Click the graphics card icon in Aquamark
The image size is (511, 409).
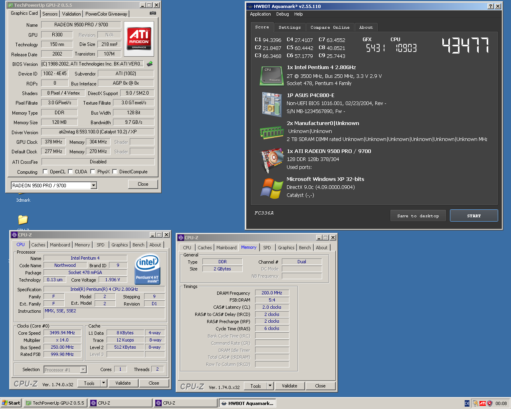pos(272,161)
